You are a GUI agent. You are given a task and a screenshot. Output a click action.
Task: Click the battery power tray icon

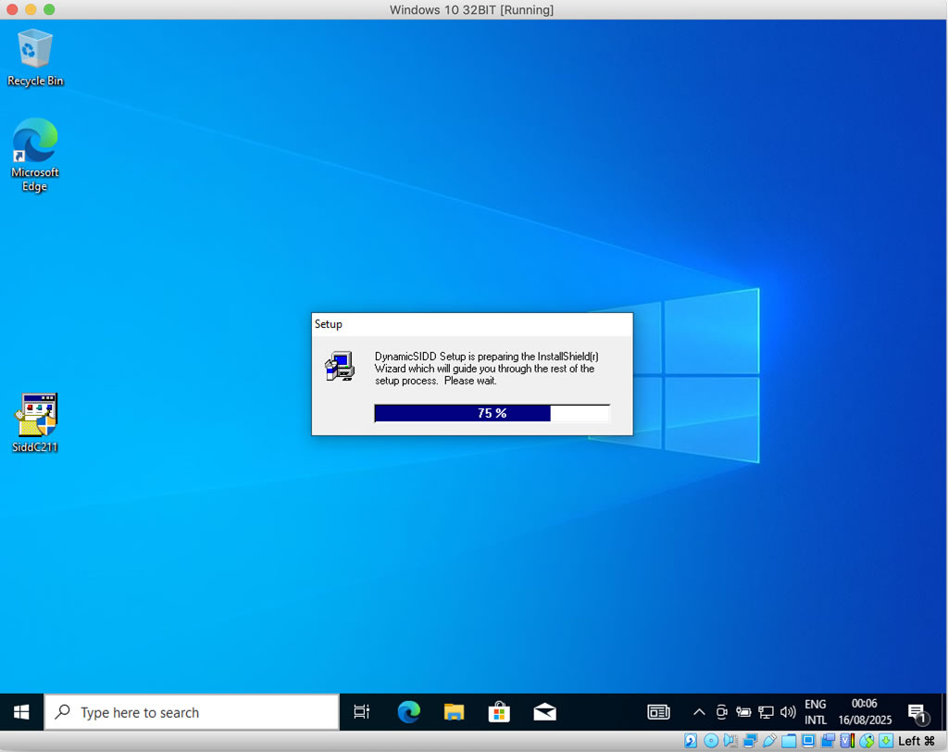743,712
